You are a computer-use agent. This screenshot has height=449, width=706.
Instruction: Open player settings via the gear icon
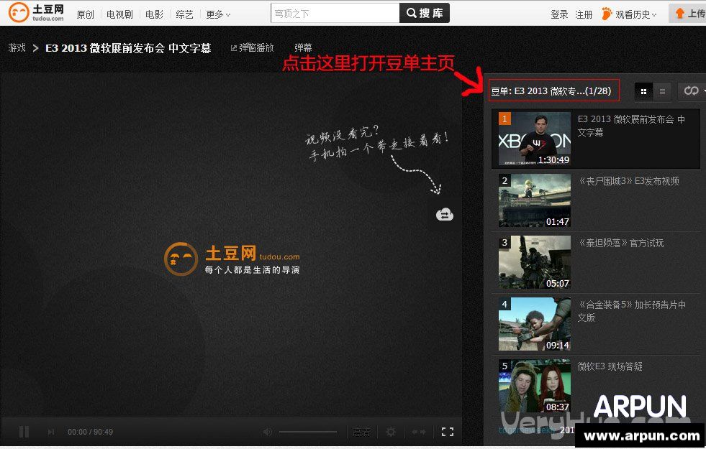[392, 432]
